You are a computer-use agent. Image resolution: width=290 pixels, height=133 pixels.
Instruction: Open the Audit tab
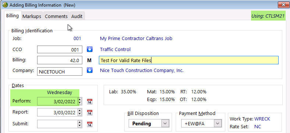[77, 16]
